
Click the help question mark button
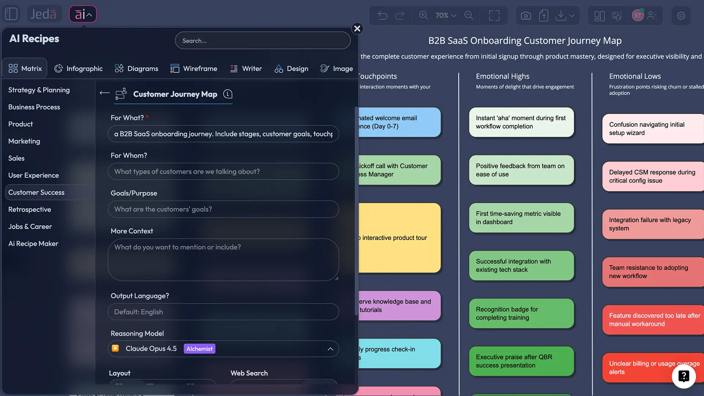pos(683,376)
